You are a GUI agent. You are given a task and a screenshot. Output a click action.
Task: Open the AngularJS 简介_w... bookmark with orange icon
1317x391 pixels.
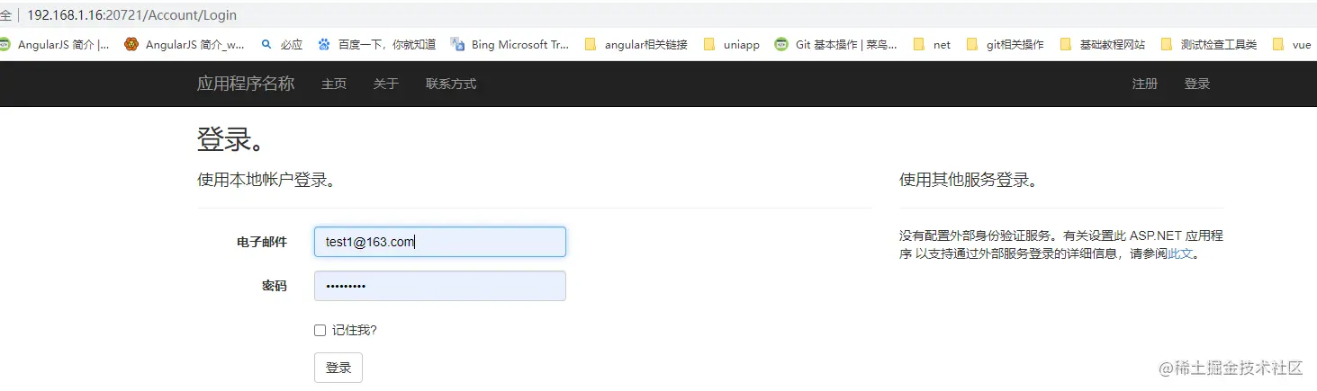click(185, 44)
